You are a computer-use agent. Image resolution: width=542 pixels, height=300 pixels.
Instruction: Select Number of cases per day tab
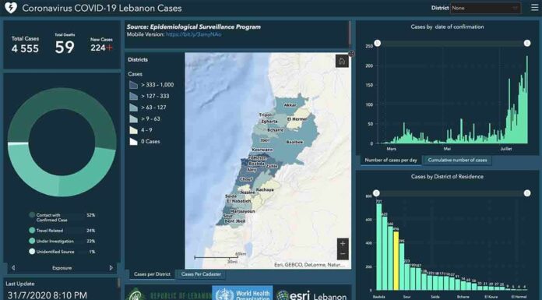pos(391,160)
